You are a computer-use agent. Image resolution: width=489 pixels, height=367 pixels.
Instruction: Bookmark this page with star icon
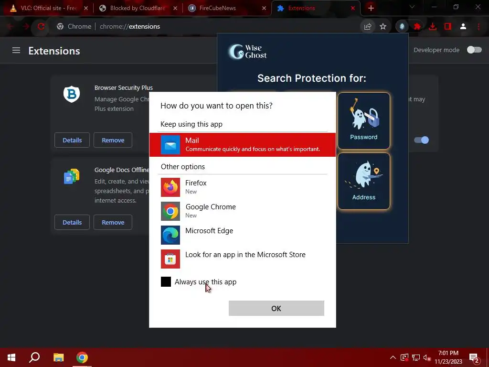pos(383,27)
